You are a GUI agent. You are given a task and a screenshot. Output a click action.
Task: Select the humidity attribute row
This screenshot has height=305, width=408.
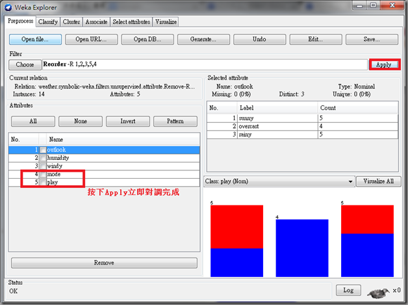point(104,158)
